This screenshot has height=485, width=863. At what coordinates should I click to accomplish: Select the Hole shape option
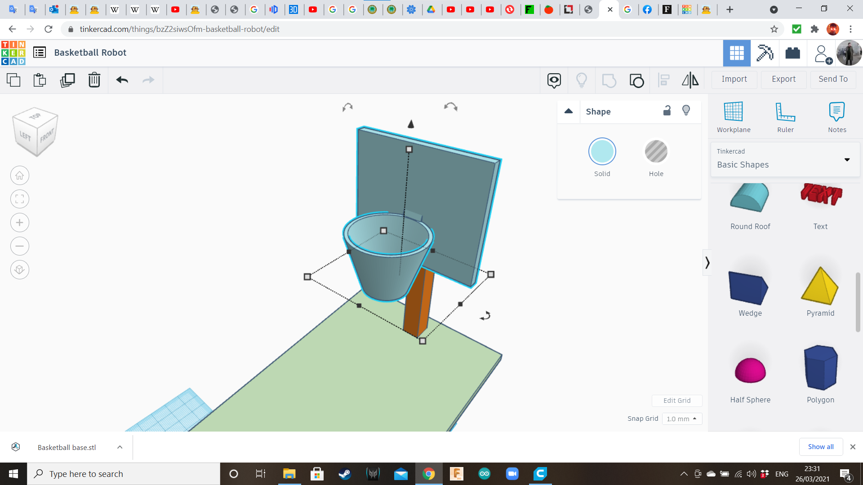point(656,152)
